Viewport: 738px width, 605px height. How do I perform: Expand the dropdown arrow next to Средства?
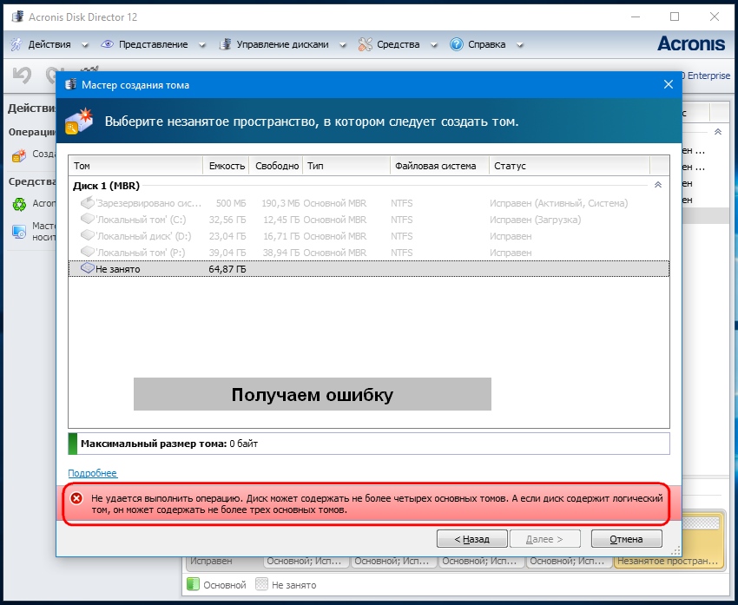click(432, 45)
